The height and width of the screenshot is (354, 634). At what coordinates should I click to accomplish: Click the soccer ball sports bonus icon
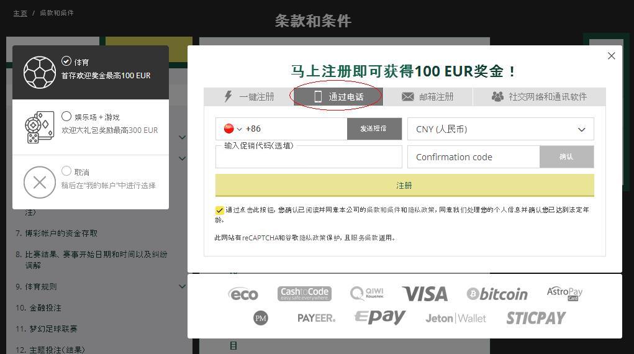tap(40, 73)
